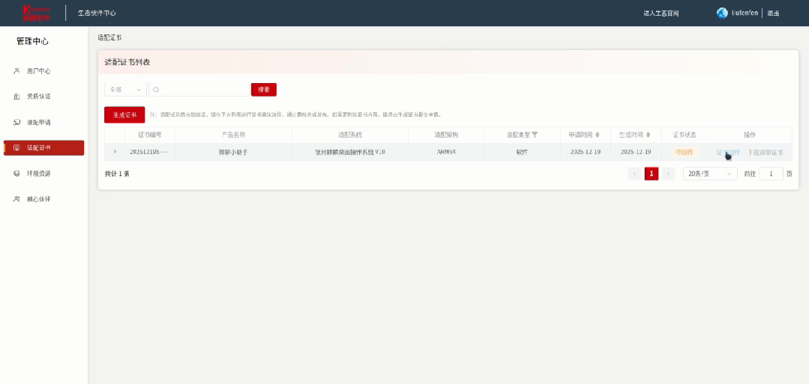Screen dimensions: 809x384
Task: Click the 软件 type cell
Action: 522,152
